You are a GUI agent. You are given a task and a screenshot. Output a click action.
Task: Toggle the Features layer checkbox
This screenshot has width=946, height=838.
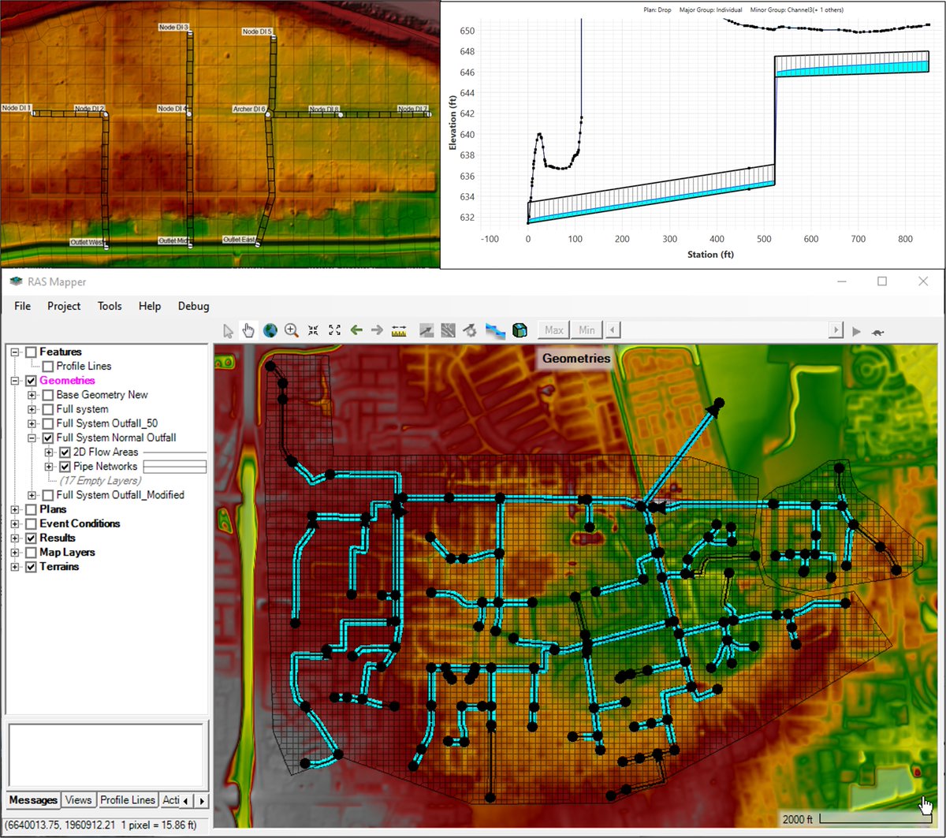point(32,352)
